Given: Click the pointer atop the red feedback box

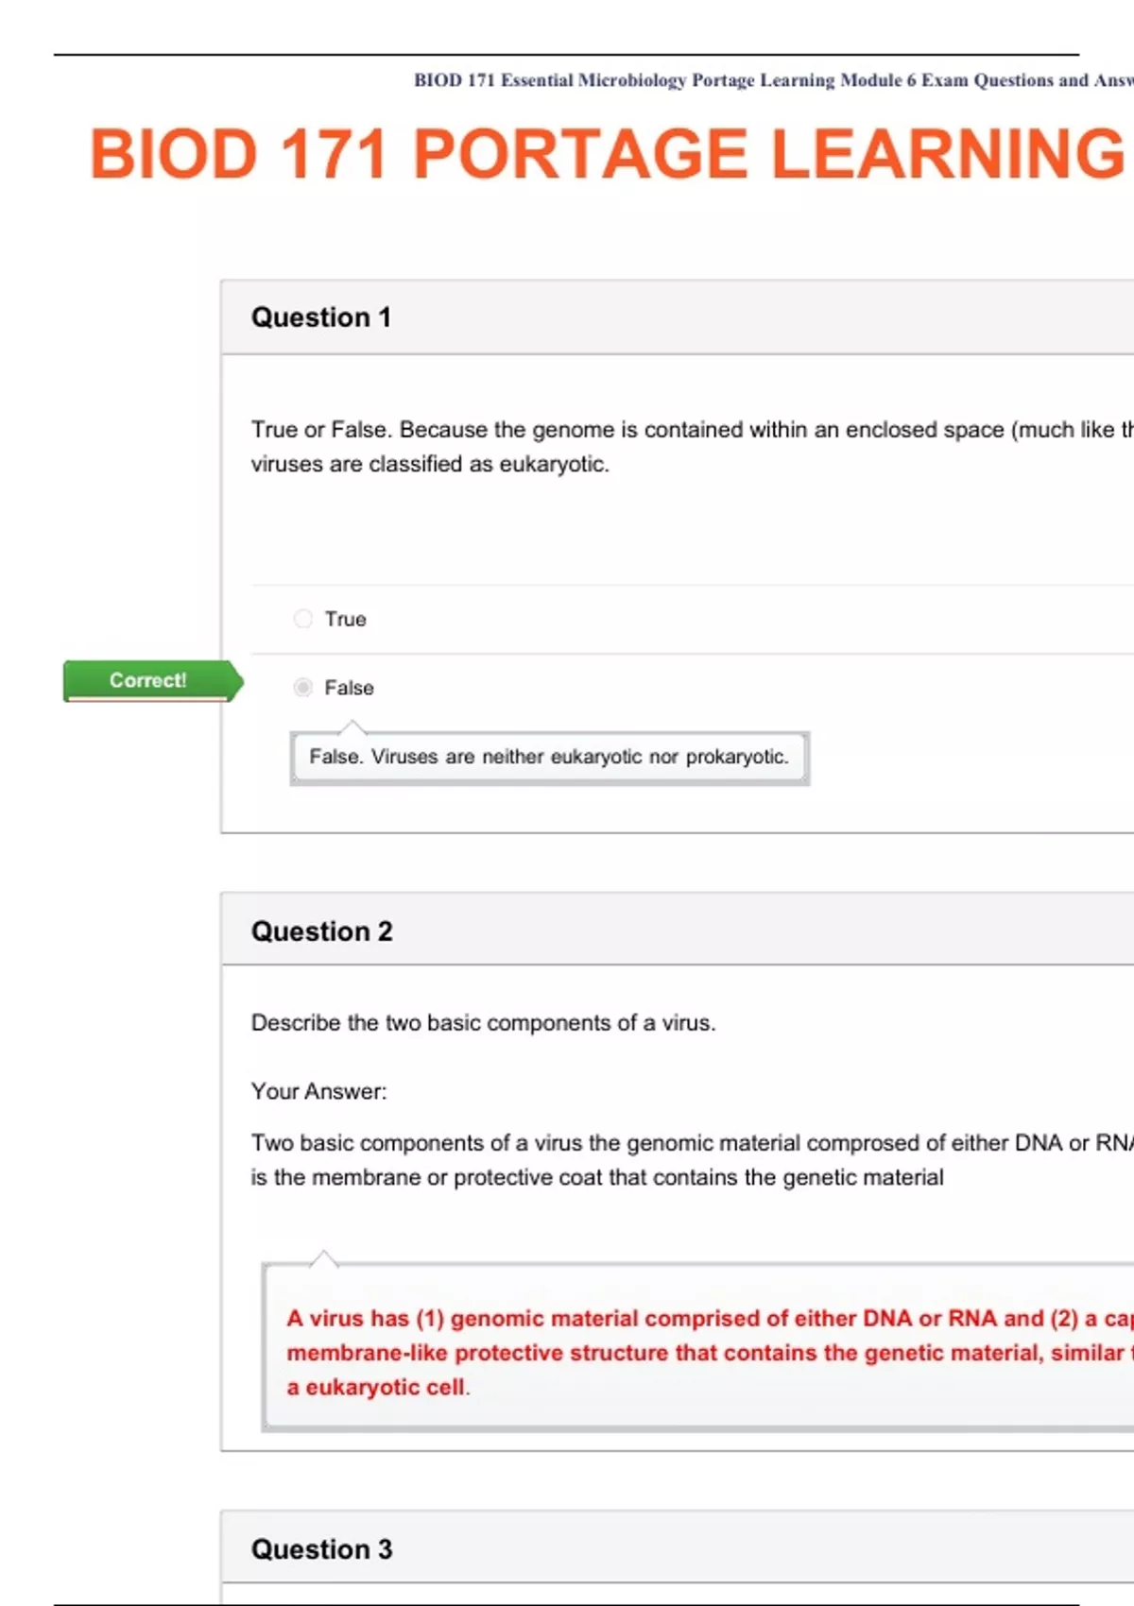Looking at the screenshot, I should 324,1257.
